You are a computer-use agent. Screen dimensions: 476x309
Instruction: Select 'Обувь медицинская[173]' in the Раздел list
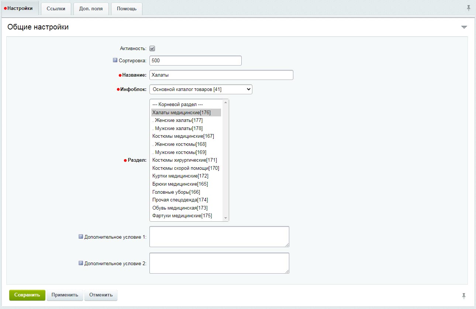tap(180, 208)
